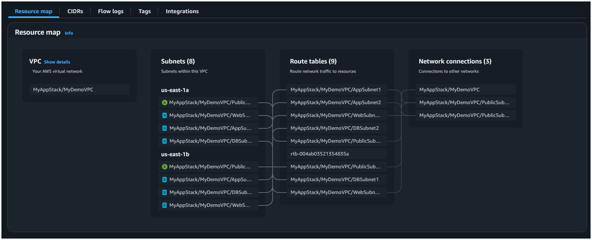Select the AppSubnet2 route table

[x=336, y=103]
